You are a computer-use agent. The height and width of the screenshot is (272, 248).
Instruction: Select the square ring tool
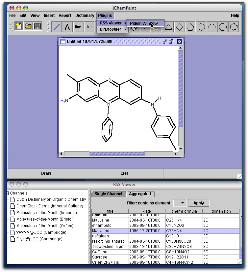click(x=179, y=27)
